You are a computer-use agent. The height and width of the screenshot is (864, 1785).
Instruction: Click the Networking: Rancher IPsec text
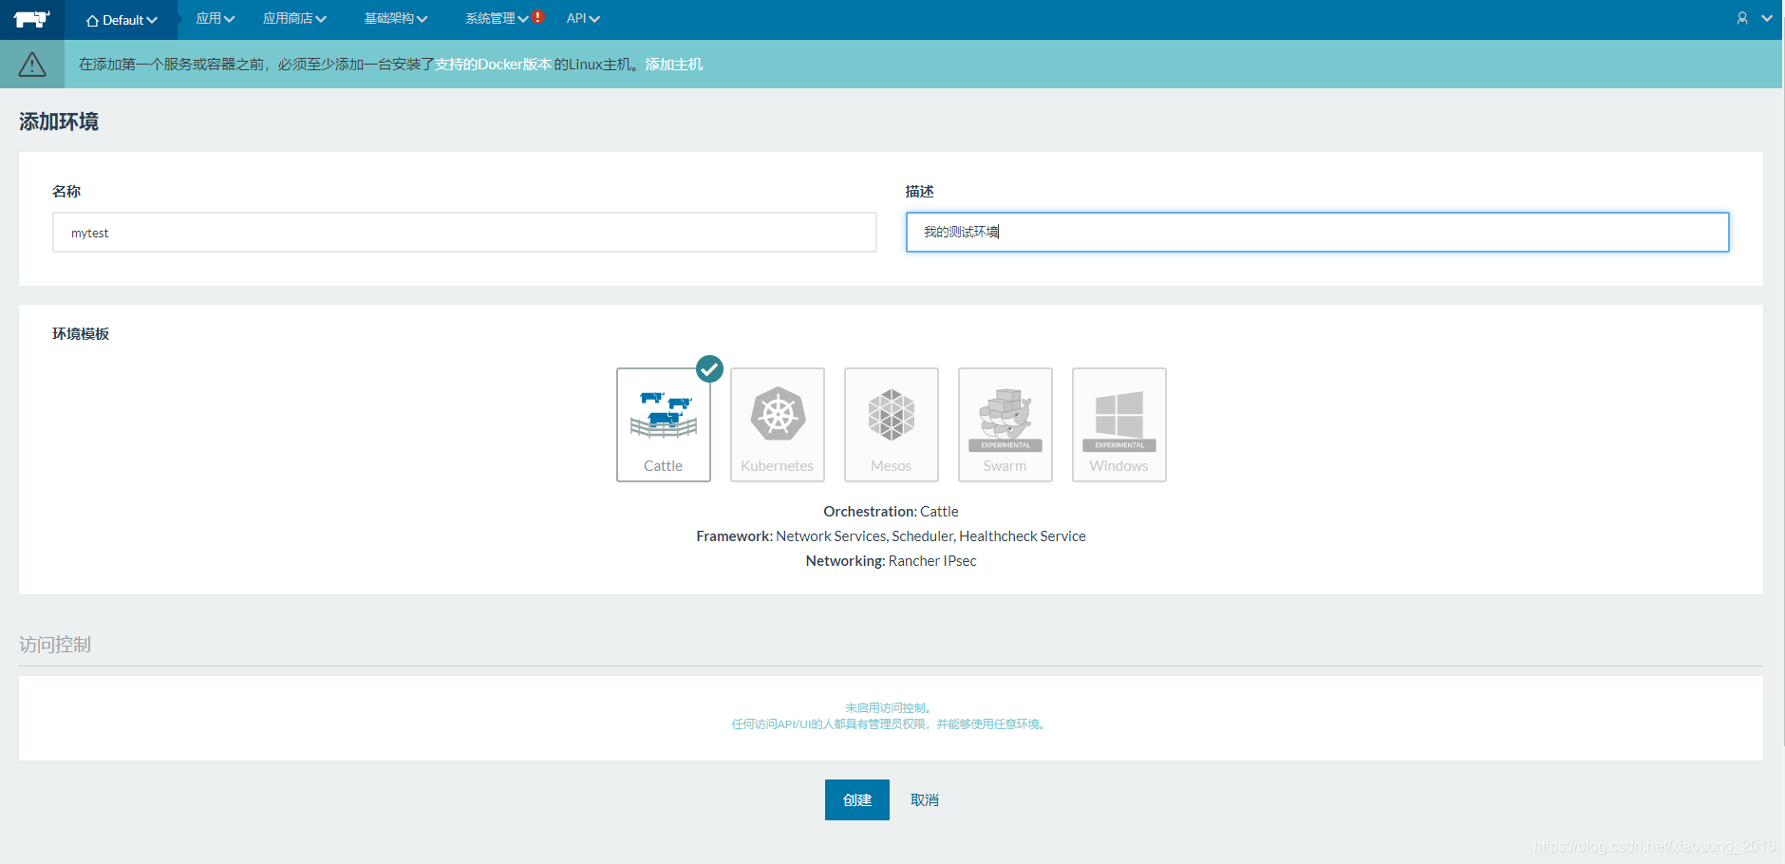point(891,561)
